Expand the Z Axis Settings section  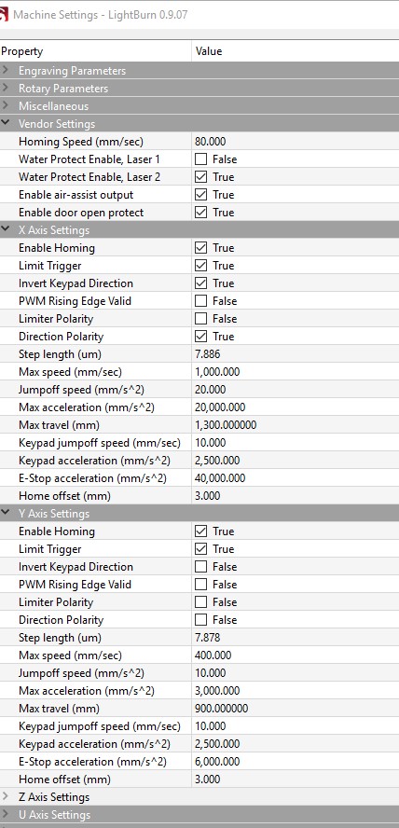click(x=6, y=796)
